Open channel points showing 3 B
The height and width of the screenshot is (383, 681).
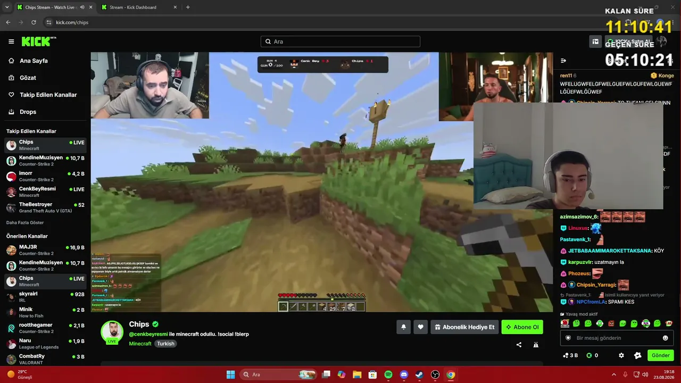pos(570,355)
